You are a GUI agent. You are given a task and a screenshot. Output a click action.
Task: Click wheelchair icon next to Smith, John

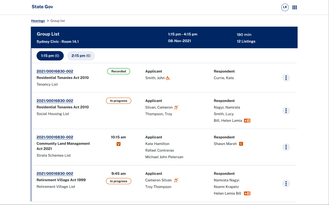[x=168, y=78]
